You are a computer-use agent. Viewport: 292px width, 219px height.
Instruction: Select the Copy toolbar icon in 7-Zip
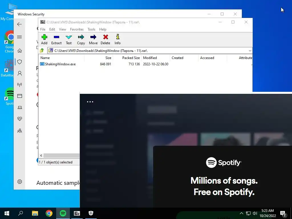pos(81,39)
